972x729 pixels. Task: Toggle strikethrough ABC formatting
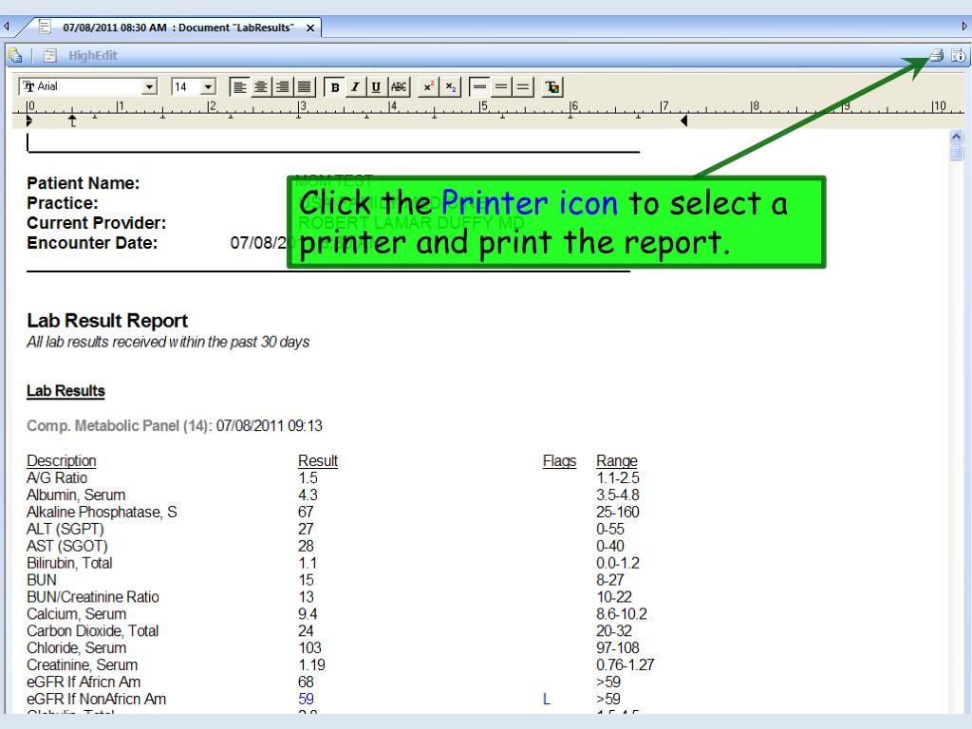click(399, 86)
